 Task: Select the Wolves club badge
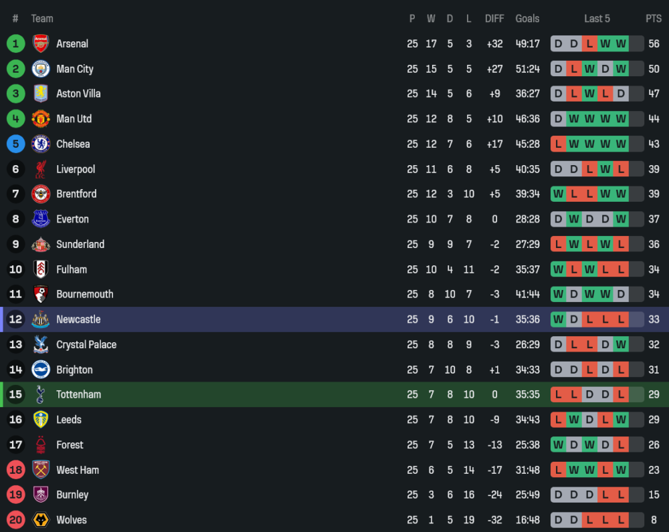41,520
